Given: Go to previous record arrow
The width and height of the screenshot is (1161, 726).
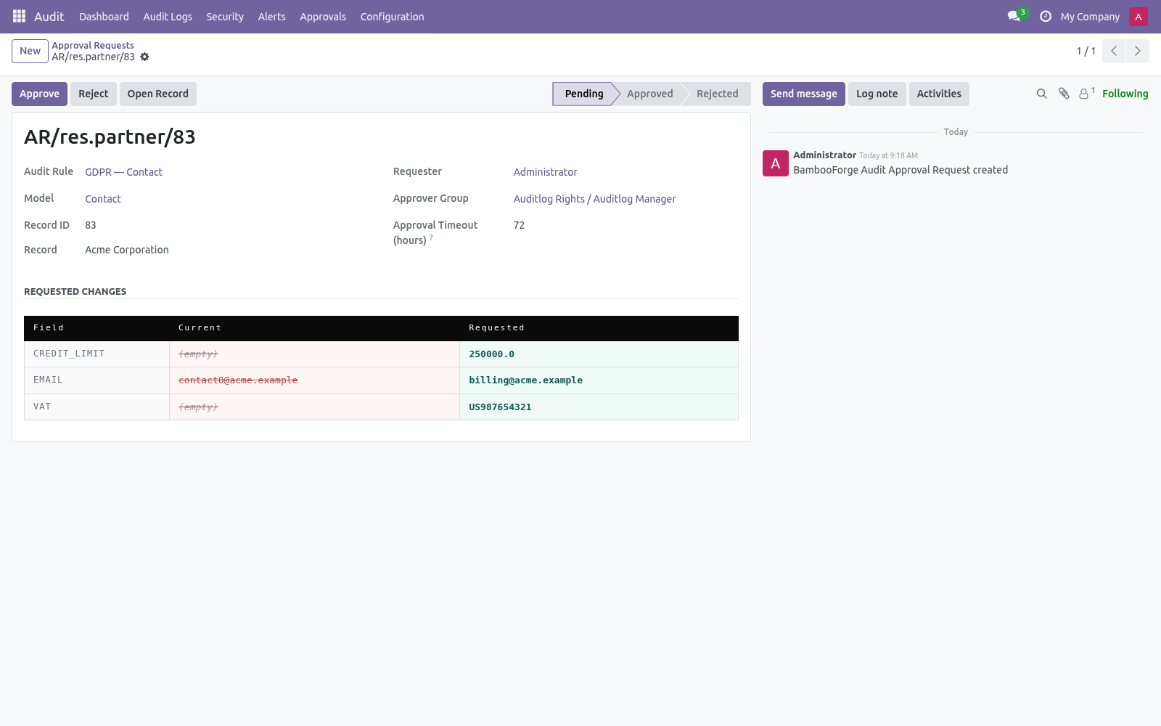Looking at the screenshot, I should tap(1114, 51).
